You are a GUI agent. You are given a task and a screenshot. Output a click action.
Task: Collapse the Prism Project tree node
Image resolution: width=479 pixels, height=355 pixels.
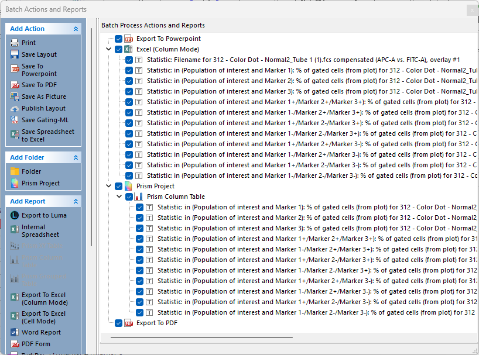coord(109,187)
